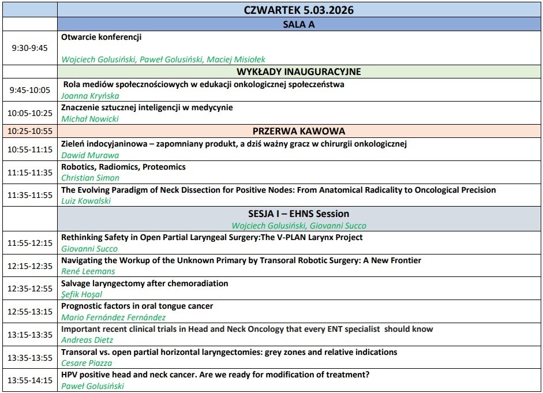Click the Otwarcie konferencji title

(x=102, y=37)
